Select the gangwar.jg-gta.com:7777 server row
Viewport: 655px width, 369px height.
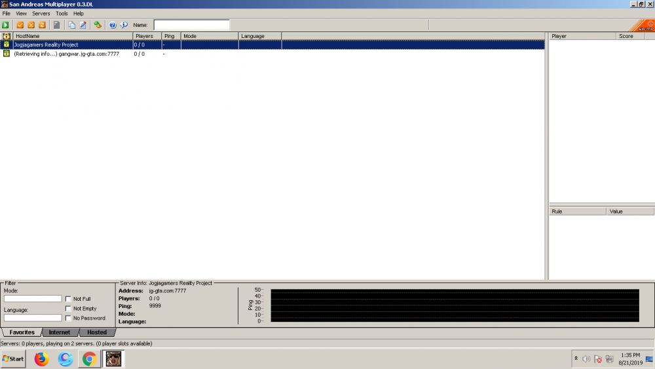[x=272, y=54]
